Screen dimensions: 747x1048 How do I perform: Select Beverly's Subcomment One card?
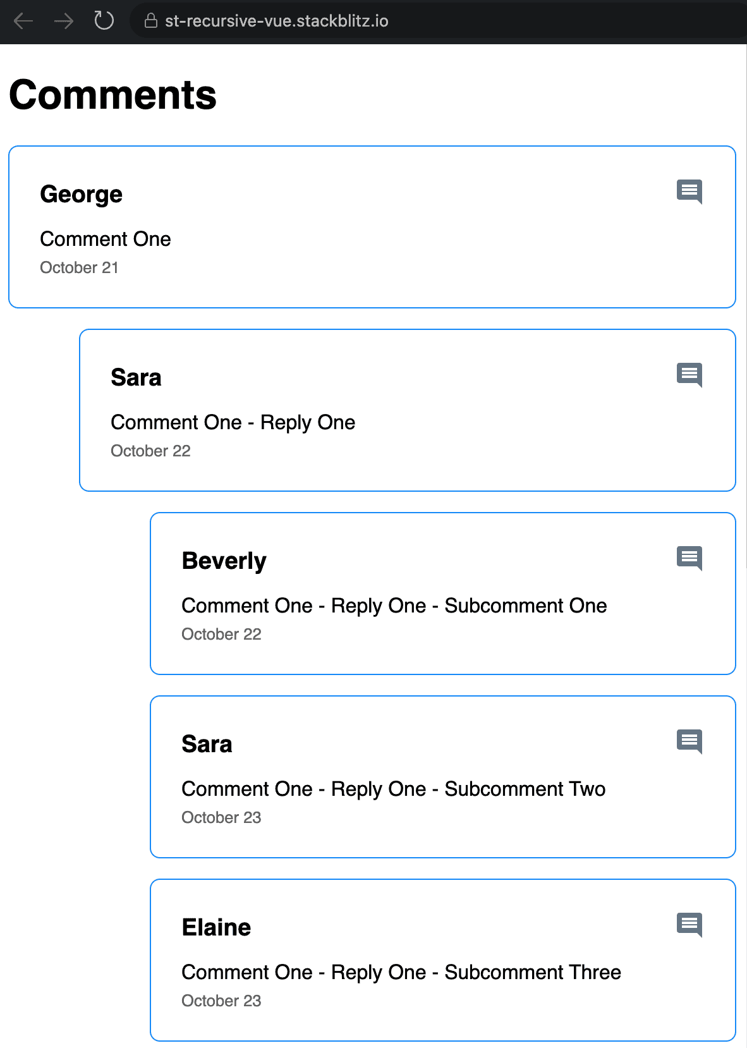tap(442, 593)
